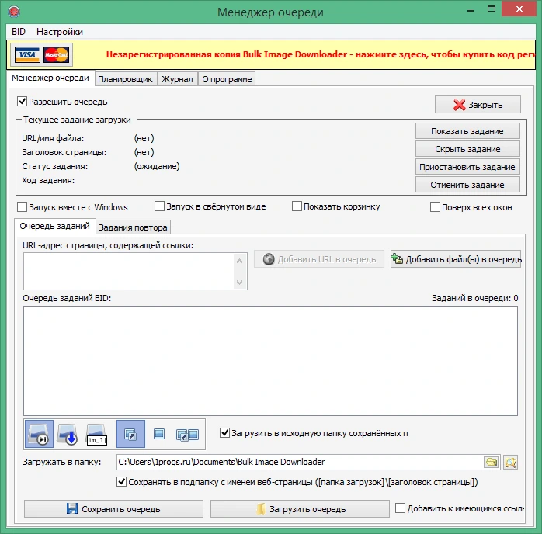
Task: Switch to 'Задания повтора' tab
Action: pos(133,227)
